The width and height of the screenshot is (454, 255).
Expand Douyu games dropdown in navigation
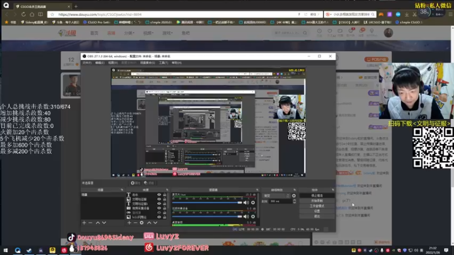point(167,33)
